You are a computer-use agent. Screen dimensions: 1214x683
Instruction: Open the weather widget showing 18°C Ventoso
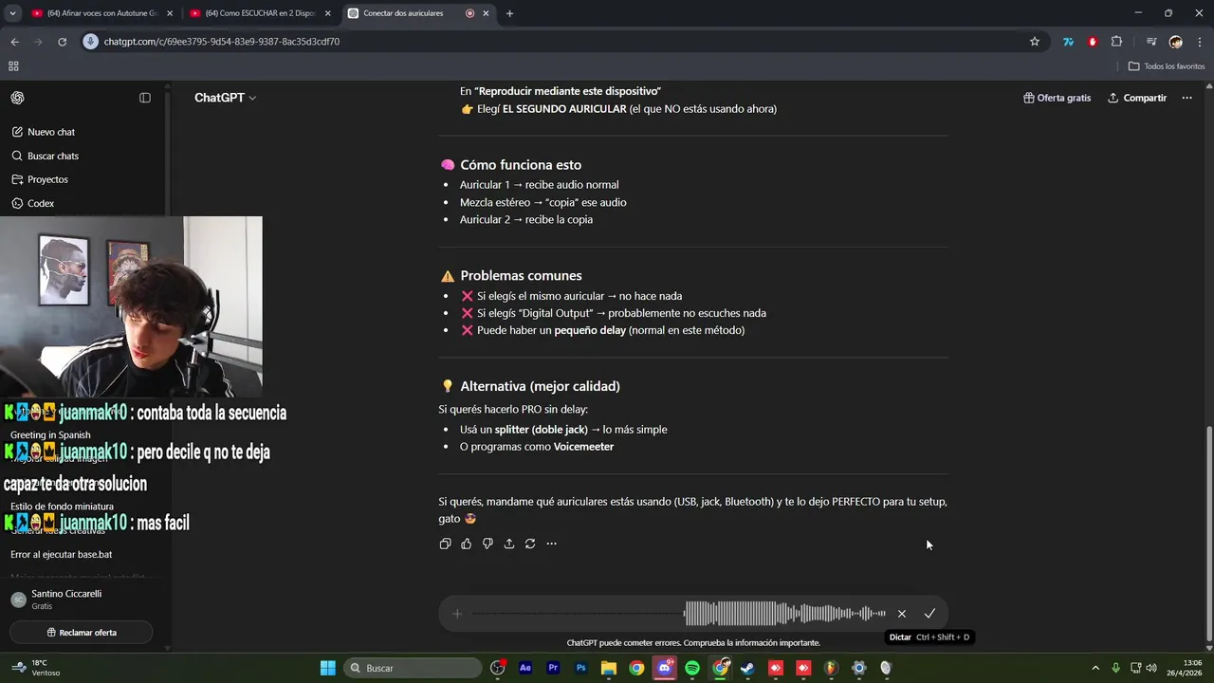[35, 668]
